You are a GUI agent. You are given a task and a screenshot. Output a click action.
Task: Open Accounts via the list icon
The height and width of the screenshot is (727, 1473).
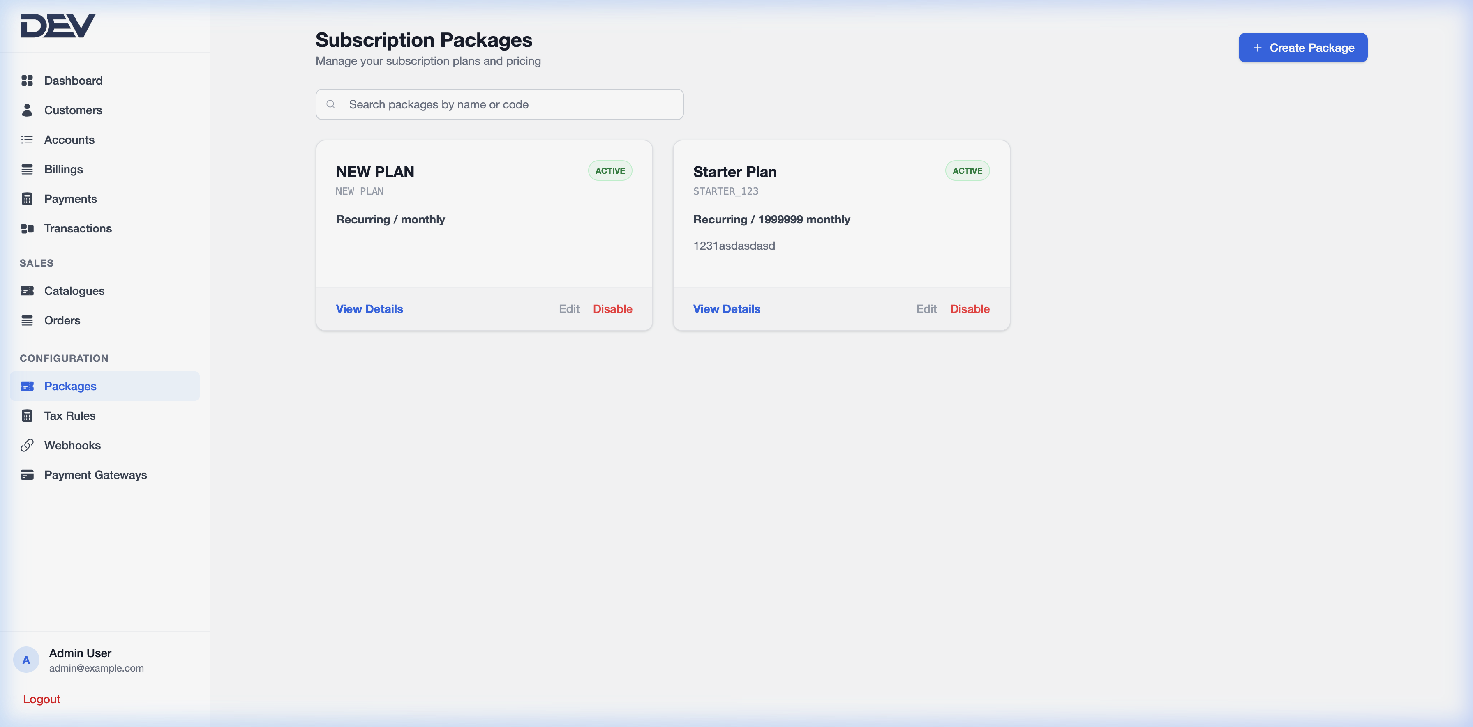(x=28, y=140)
